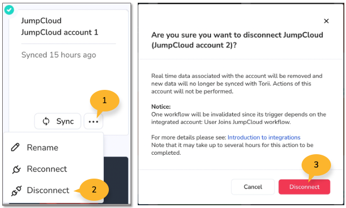Click the orange callout bubble numbered 1
Screen dimensions: 346x208
(104, 101)
